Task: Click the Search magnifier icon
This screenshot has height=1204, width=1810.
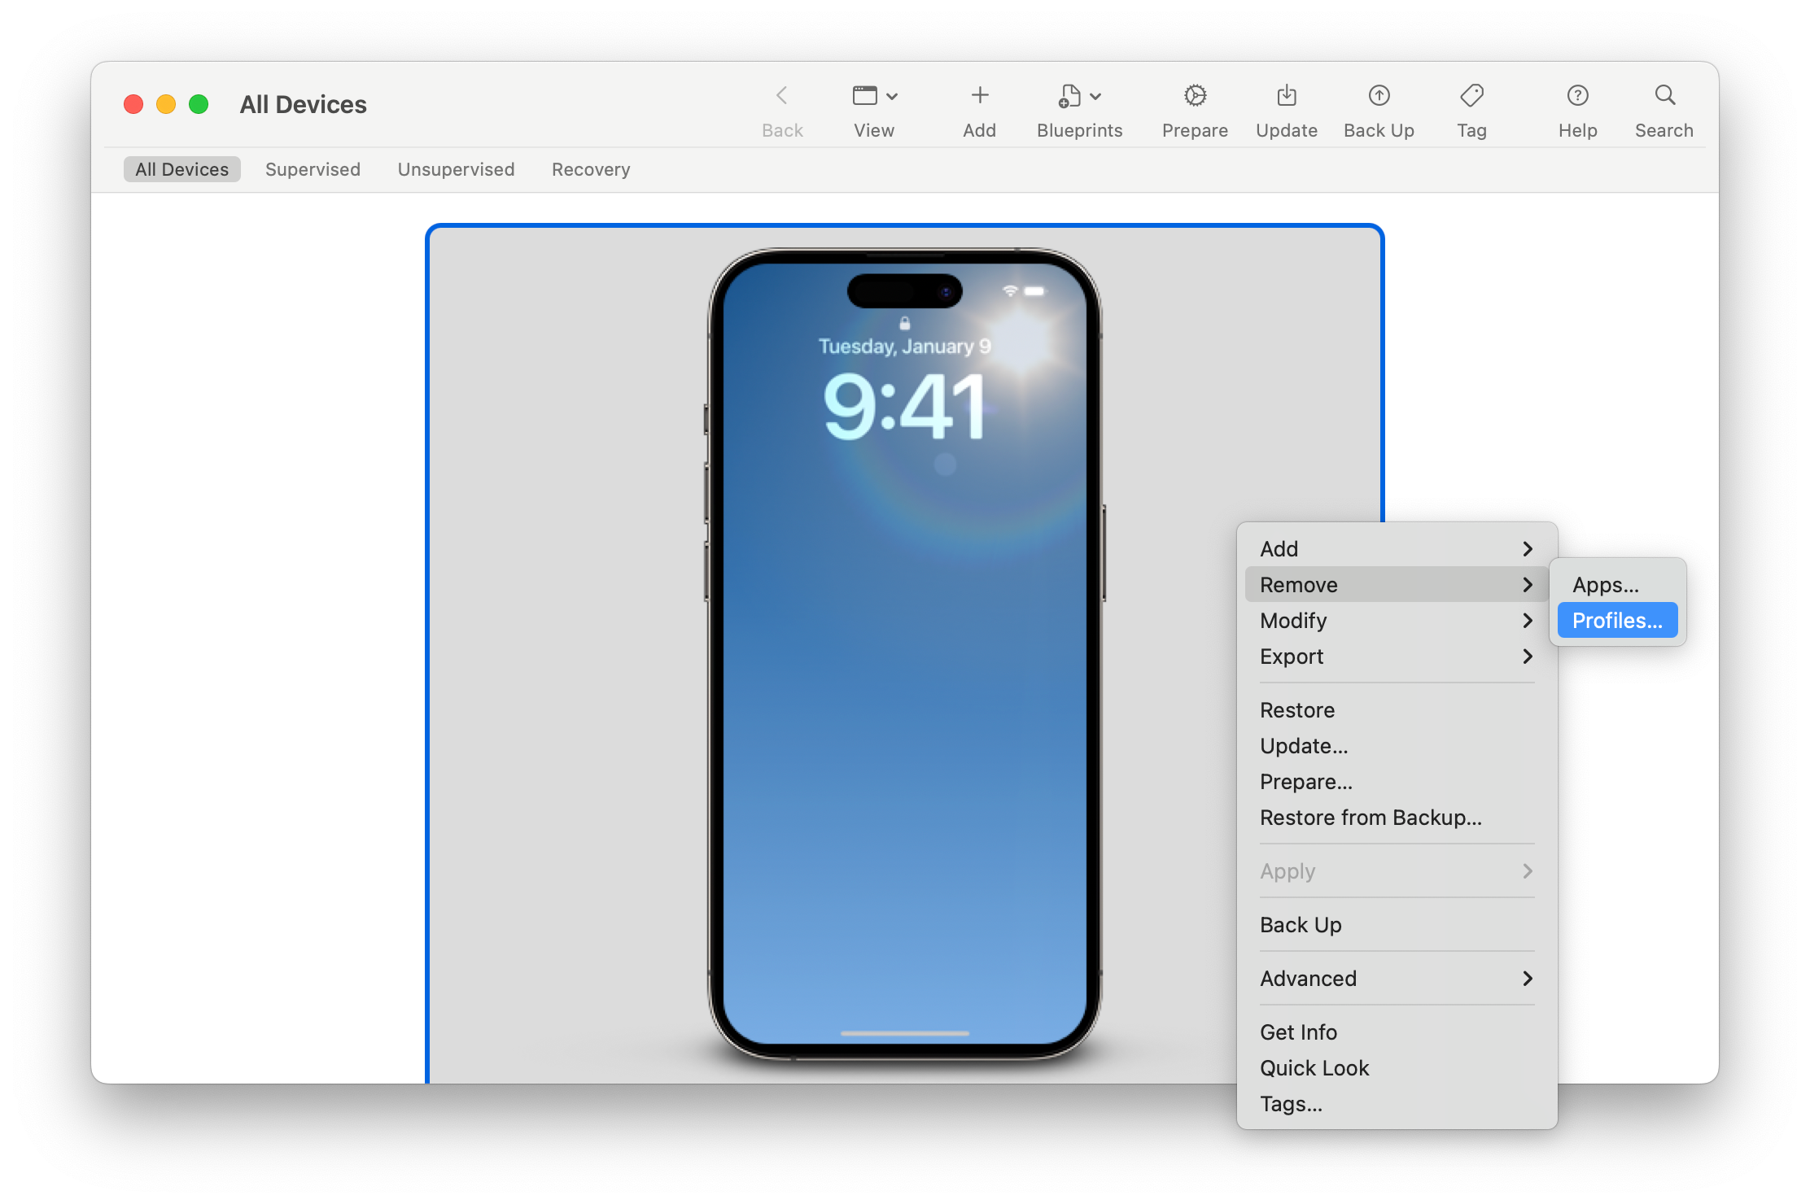Action: click(1664, 96)
